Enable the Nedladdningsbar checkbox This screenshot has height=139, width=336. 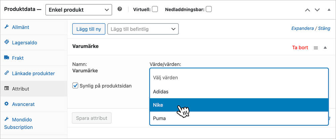pos(209,9)
